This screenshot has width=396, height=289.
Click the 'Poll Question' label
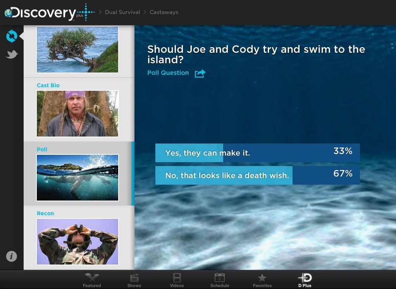click(x=168, y=73)
